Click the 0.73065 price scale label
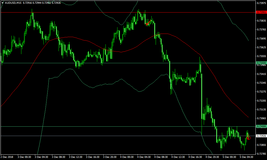Image resolution: width=267 pixels, height=160 pixels. click(261, 118)
